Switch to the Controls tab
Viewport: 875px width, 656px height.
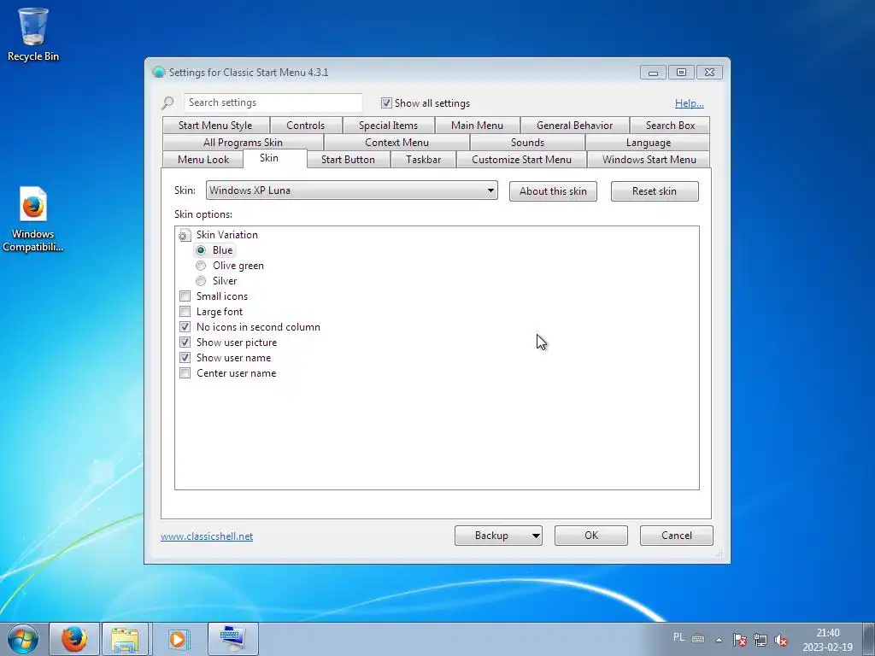305,126
